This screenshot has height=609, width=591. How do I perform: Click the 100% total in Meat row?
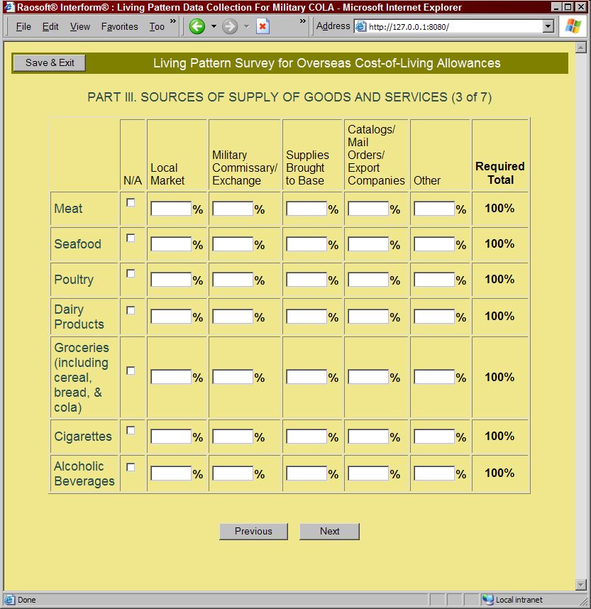[x=499, y=209]
